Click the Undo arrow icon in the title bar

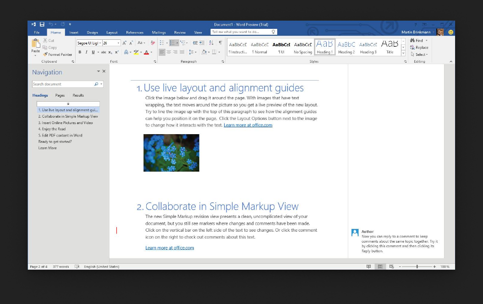(x=51, y=24)
